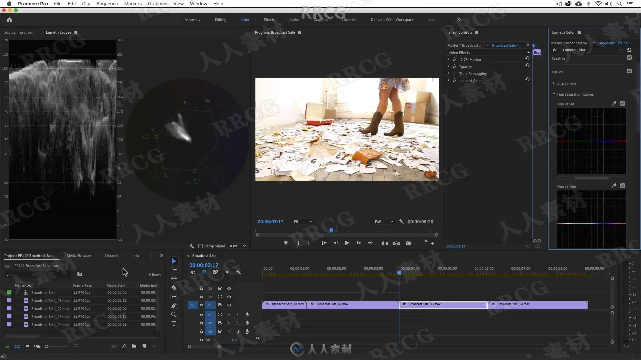Select the Razor tool
641x360 pixels.
point(174,288)
